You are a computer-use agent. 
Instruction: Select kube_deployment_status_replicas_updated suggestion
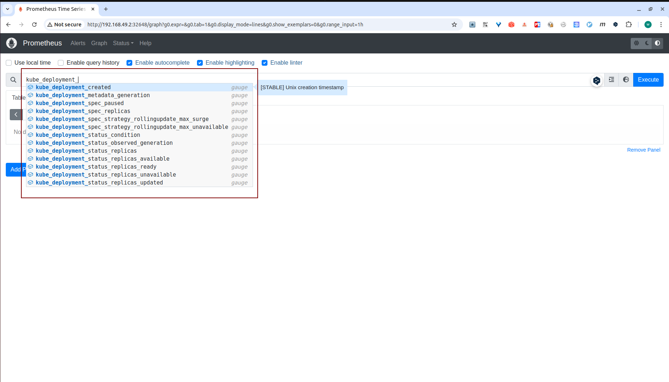pyautogui.click(x=140, y=183)
